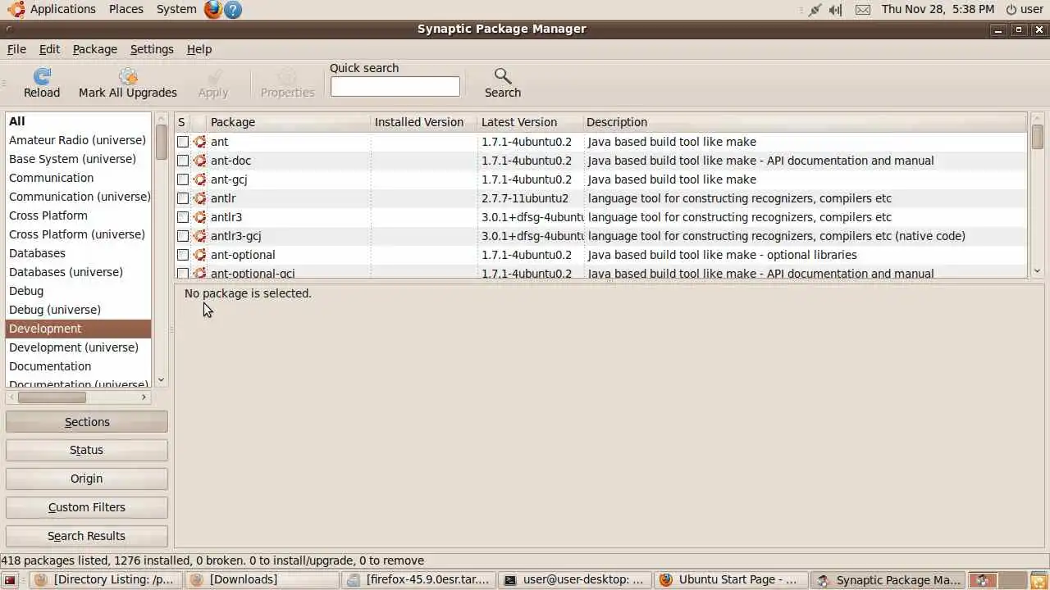Mark the ant-optional package checkbox
The image size is (1050, 590).
coord(183,255)
